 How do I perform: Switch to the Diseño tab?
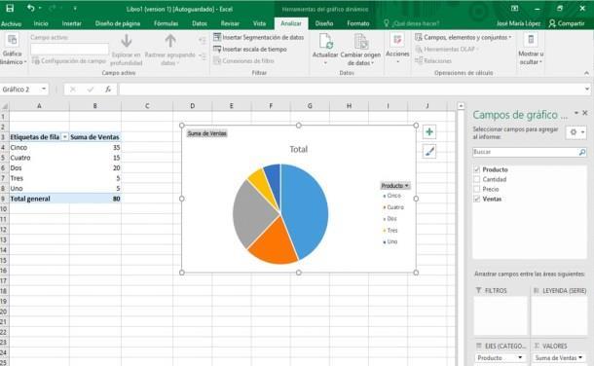click(324, 23)
